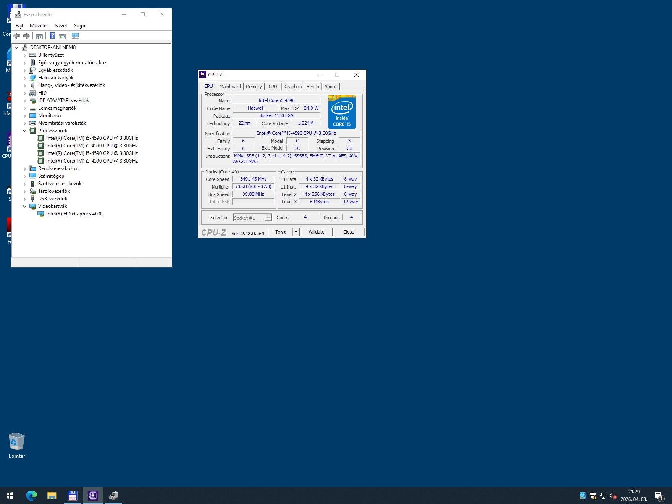This screenshot has height=504, width=672.
Task: Switch to the SPD tab
Action: coord(273,87)
